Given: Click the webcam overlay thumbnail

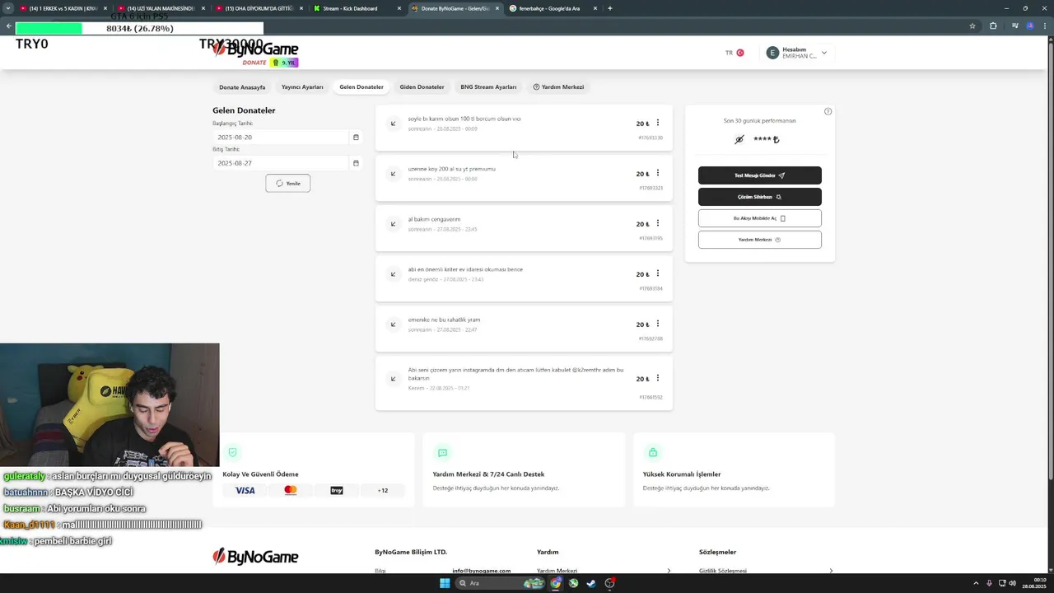Looking at the screenshot, I should [110, 405].
